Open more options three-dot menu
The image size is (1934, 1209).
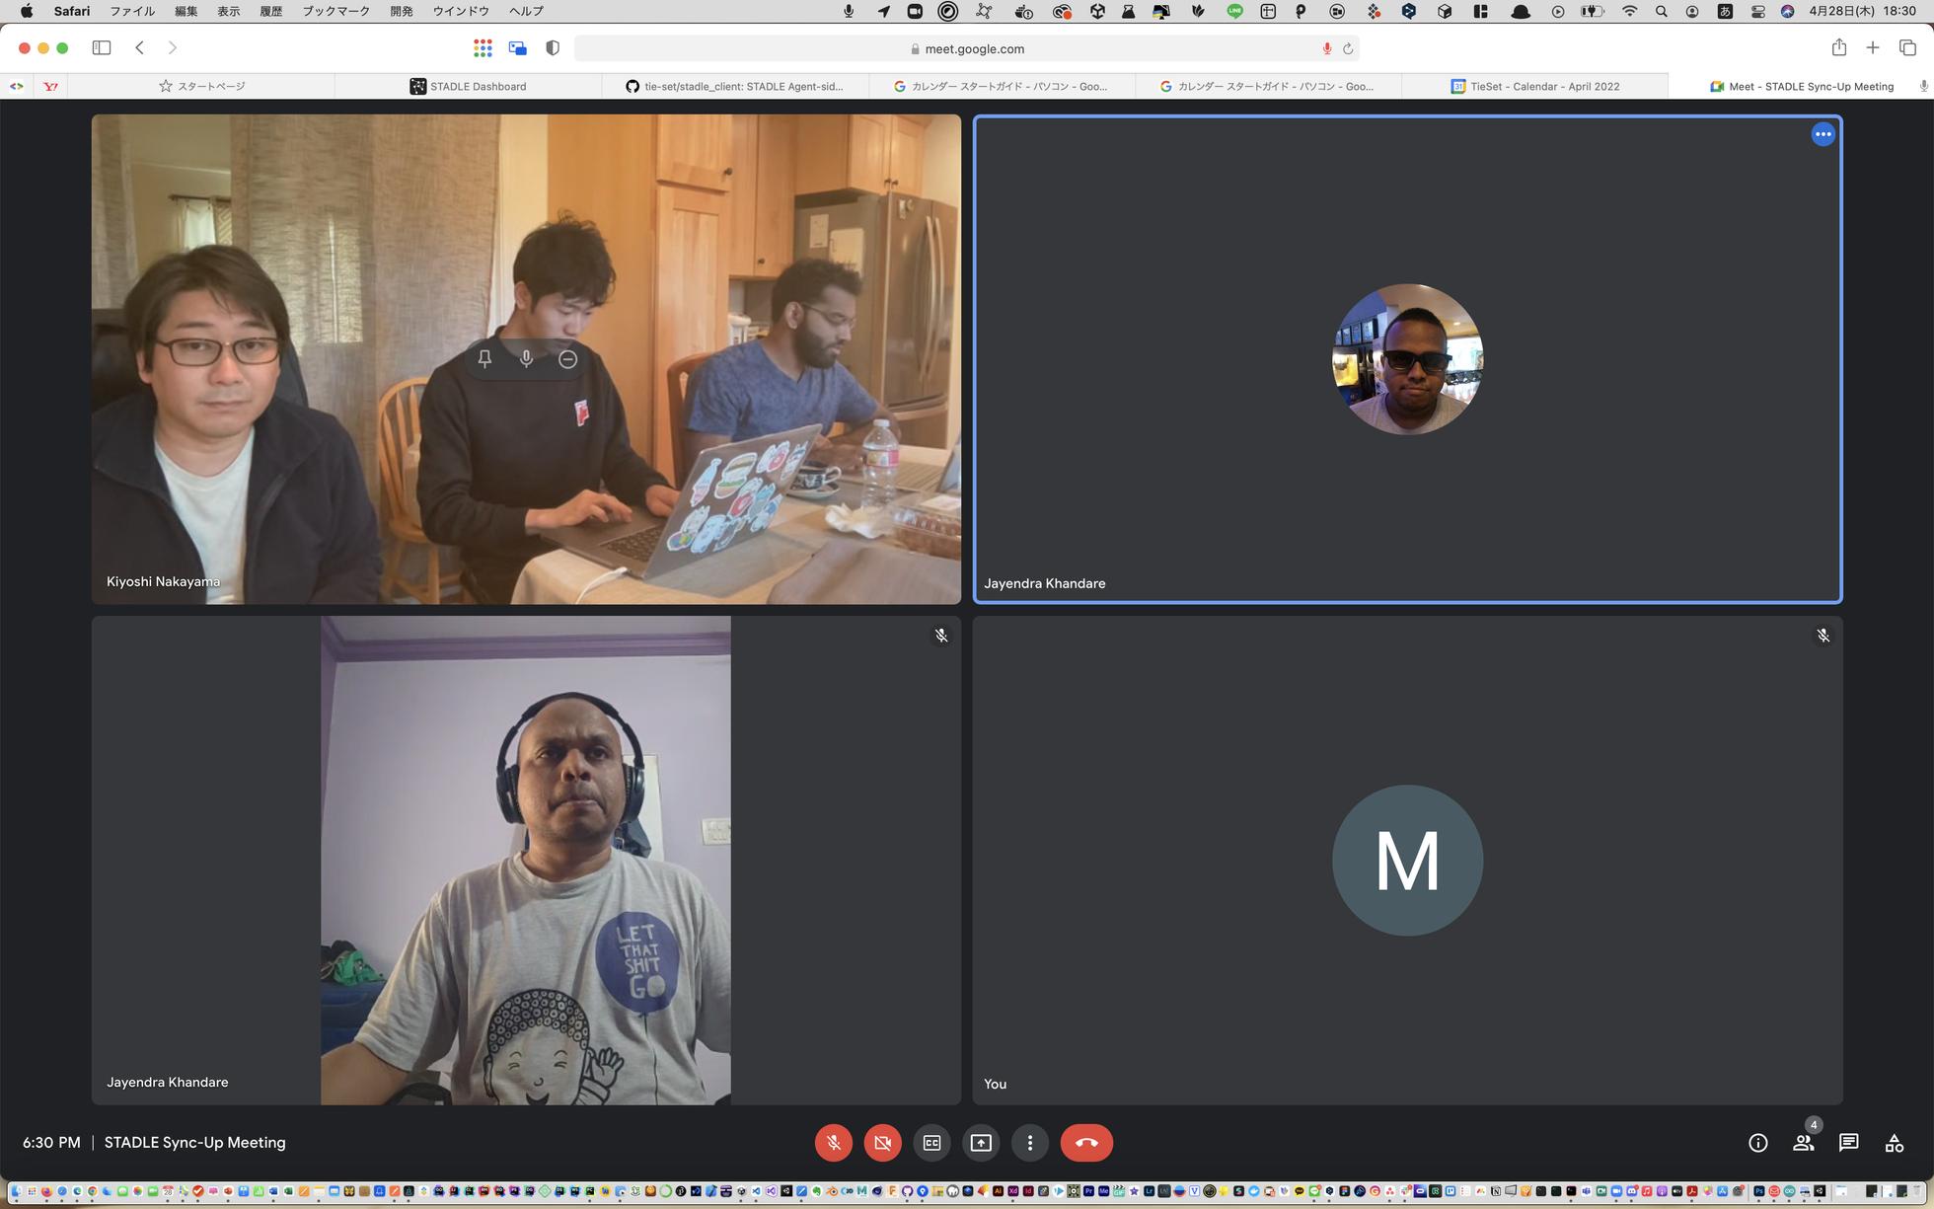1030,1143
